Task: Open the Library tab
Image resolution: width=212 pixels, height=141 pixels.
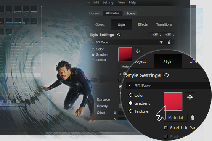Action: tap(94, 13)
